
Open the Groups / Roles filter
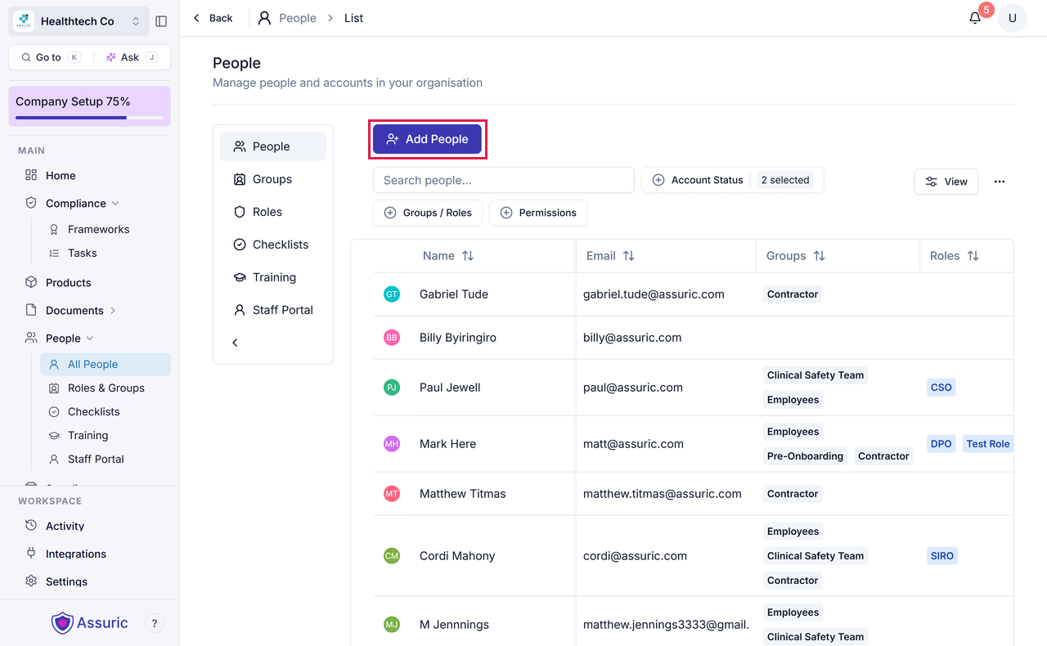(428, 213)
